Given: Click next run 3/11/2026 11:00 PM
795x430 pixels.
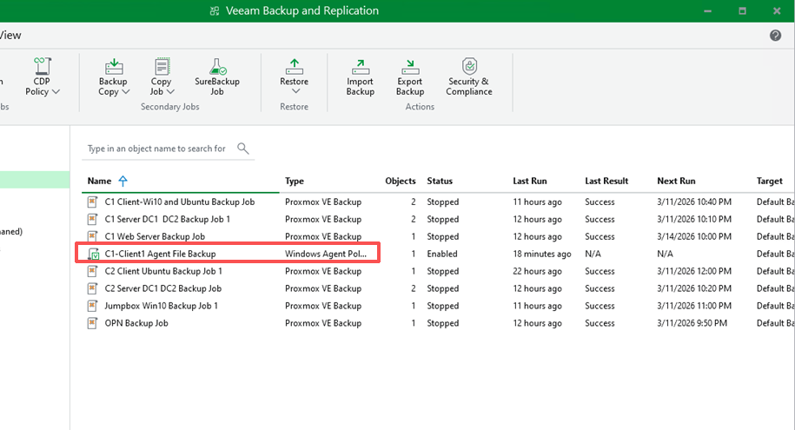Looking at the screenshot, I should 694,306.
